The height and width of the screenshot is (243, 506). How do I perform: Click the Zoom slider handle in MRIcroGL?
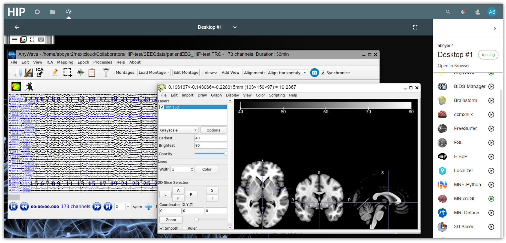click(196, 220)
